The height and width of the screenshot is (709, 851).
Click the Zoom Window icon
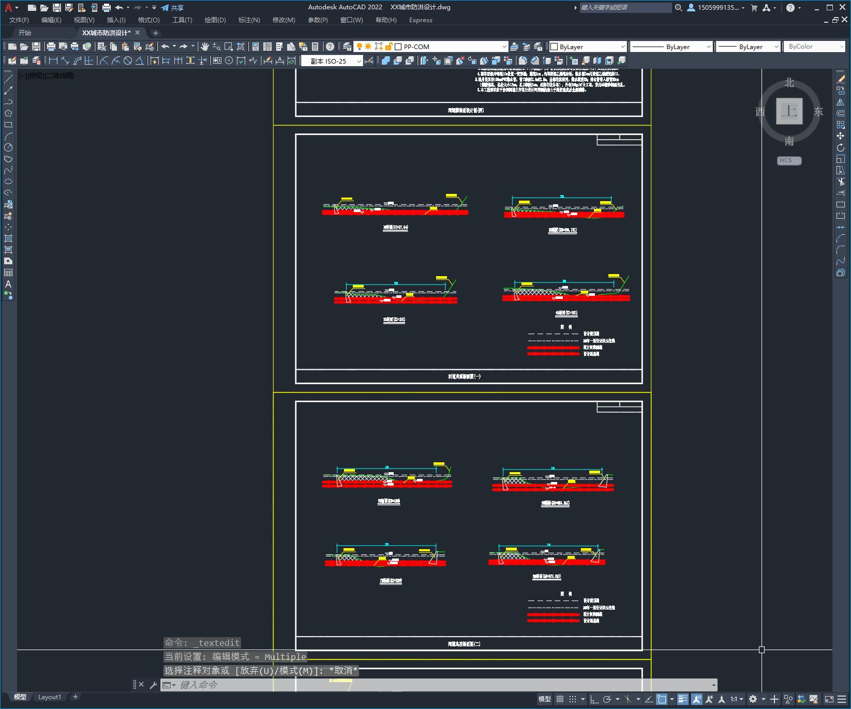click(228, 47)
